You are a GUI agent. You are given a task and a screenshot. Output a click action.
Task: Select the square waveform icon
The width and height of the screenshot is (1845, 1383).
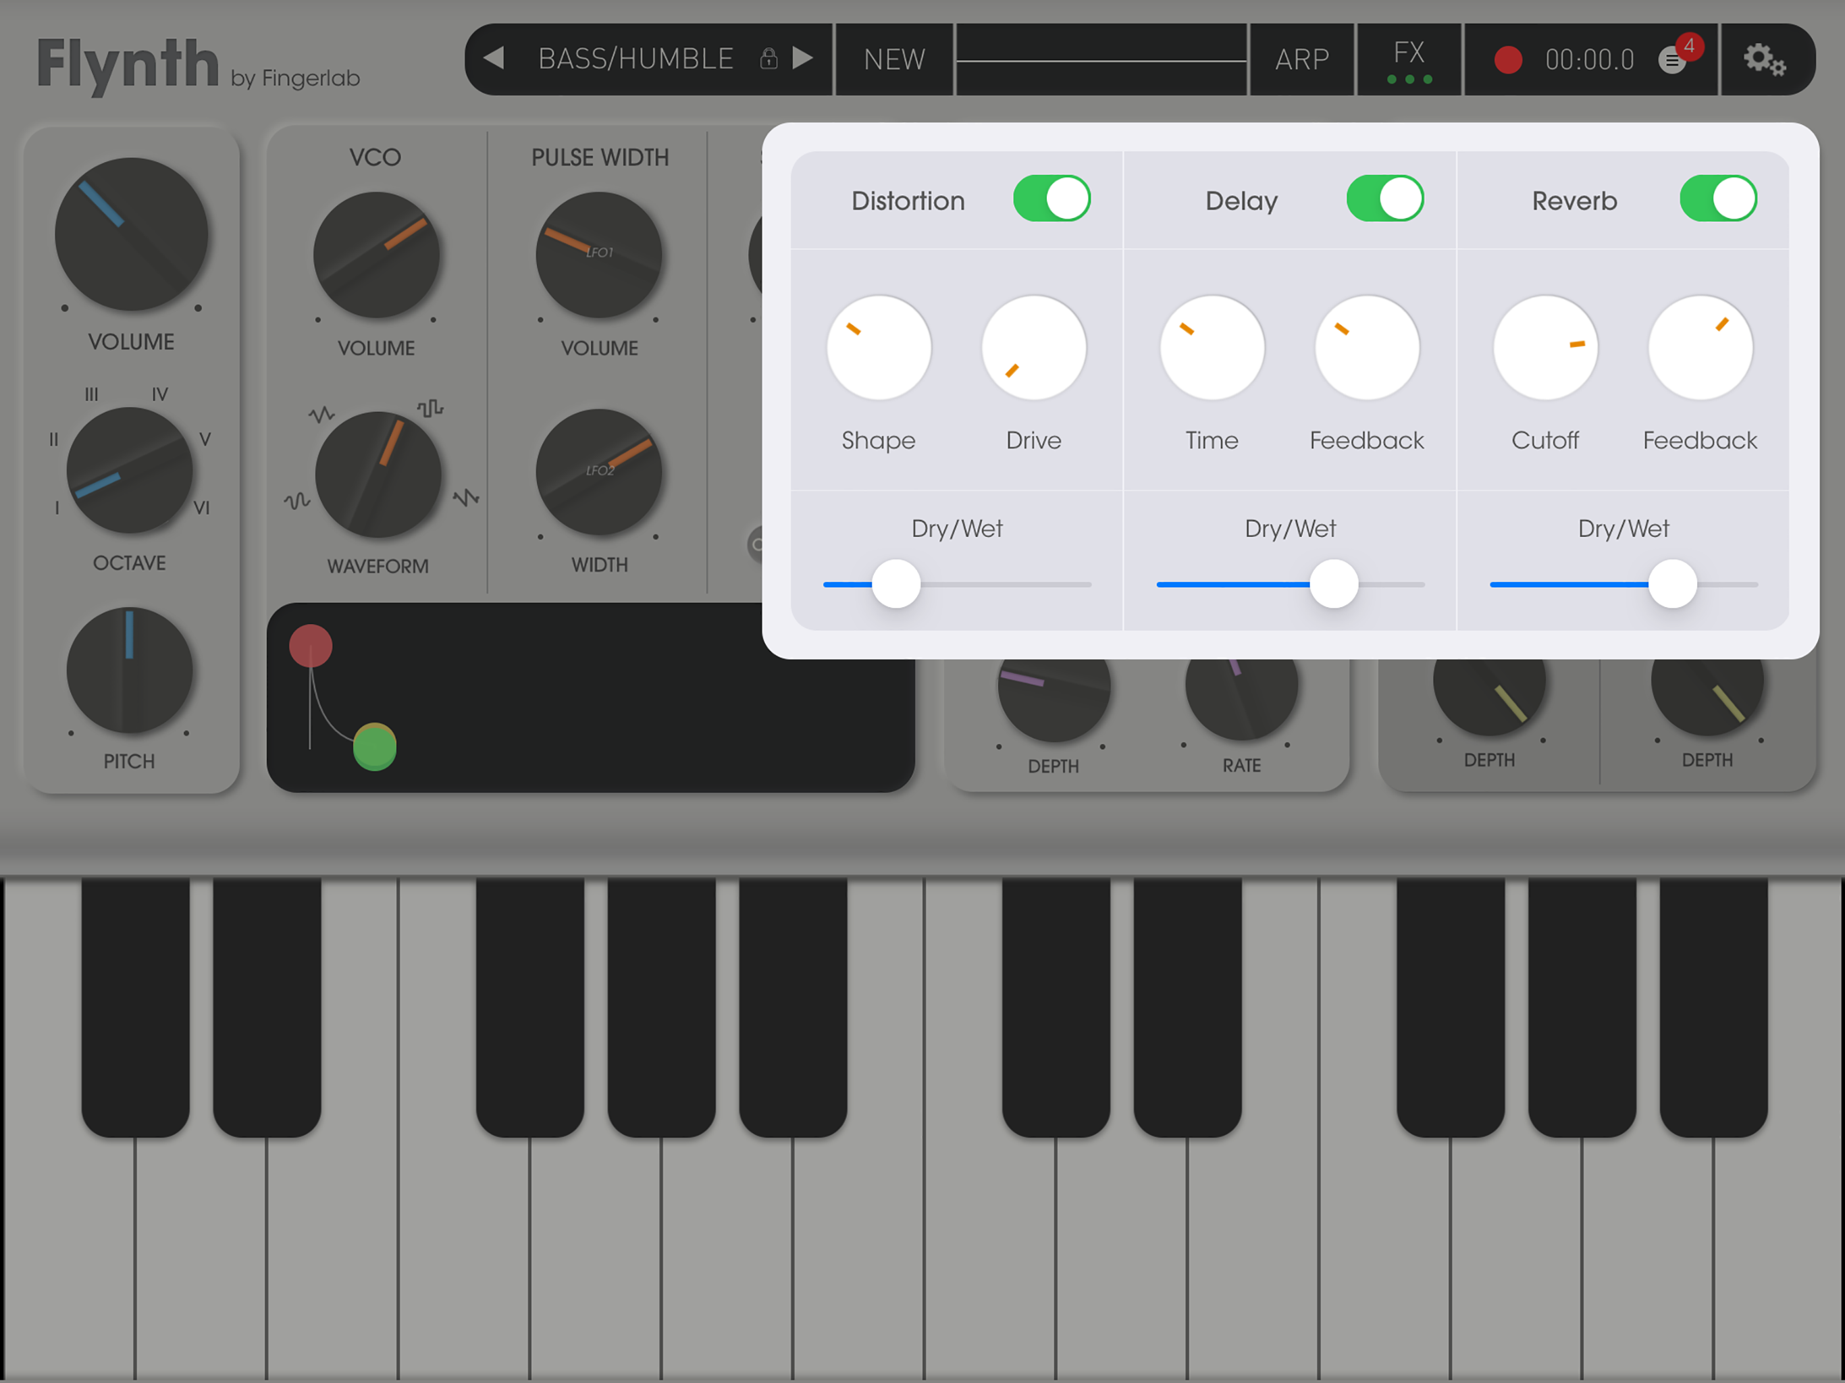[430, 408]
